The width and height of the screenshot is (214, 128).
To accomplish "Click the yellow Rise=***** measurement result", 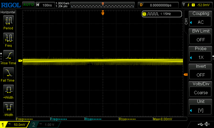I will point(136,119).
